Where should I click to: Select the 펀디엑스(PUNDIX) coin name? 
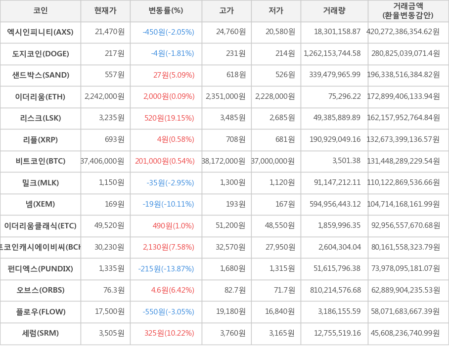pyautogui.click(x=40, y=269)
